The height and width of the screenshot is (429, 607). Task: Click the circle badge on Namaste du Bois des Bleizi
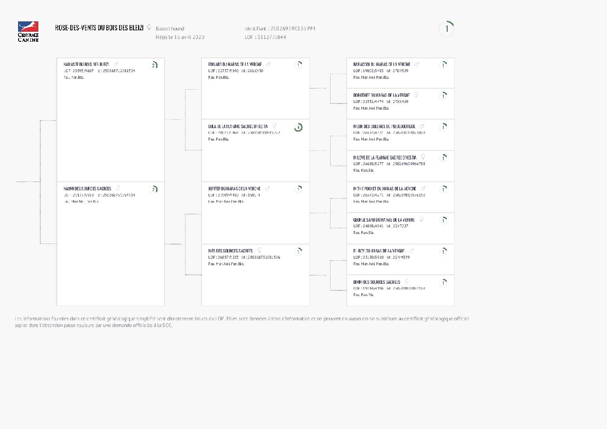[154, 65]
